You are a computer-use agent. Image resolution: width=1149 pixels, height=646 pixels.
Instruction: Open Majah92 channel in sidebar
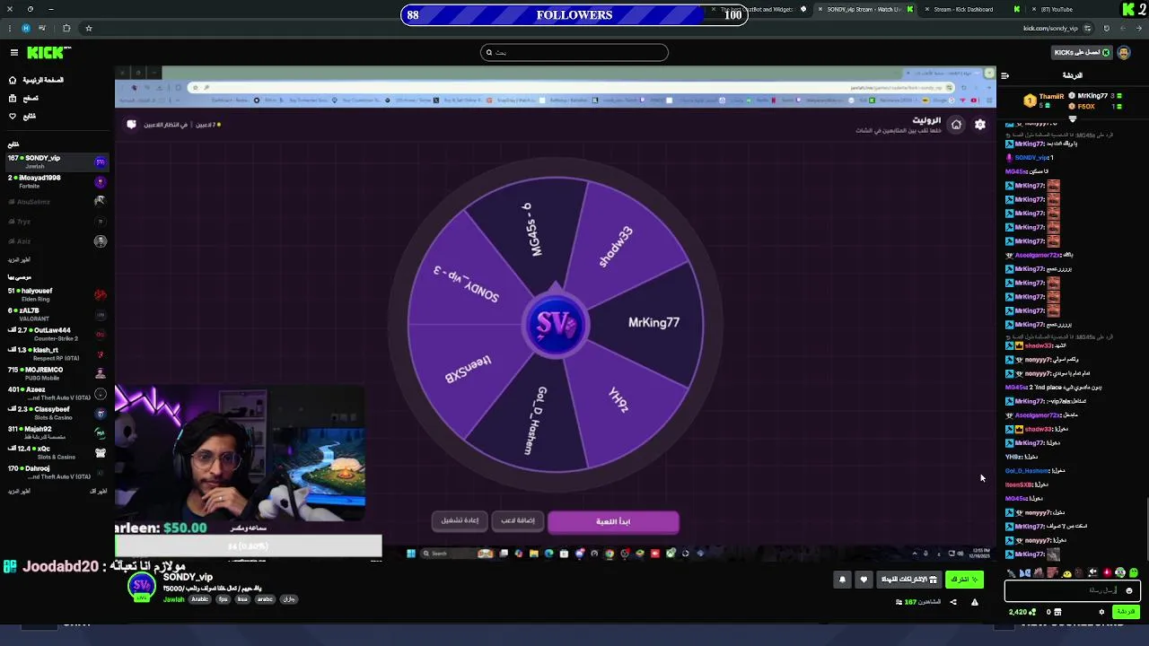[56, 432]
